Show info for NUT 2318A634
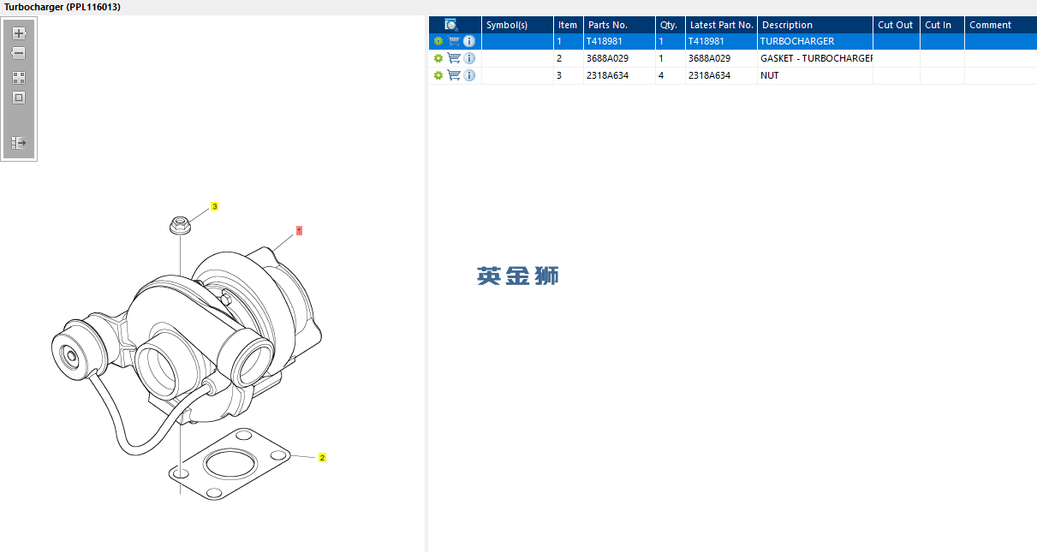The height and width of the screenshot is (552, 1037). pyautogui.click(x=469, y=75)
